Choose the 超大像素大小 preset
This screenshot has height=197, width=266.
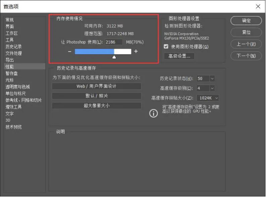96,106
